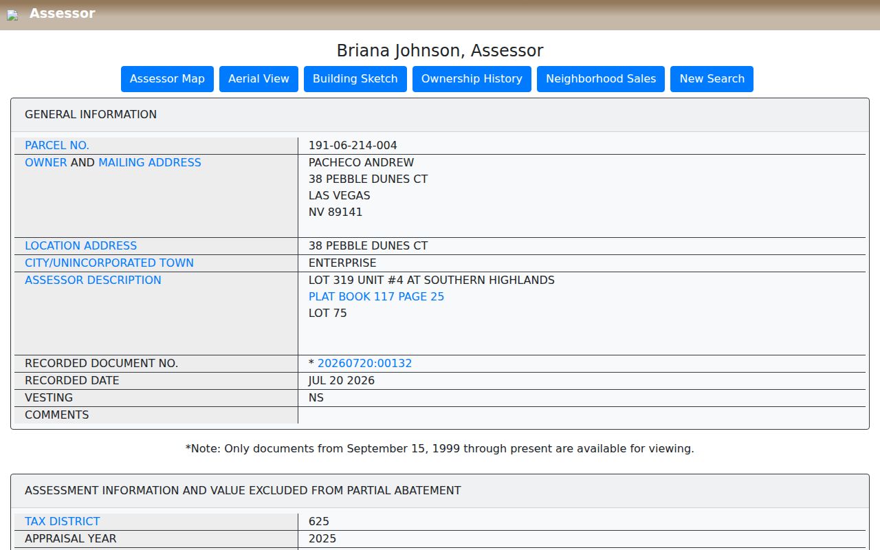The height and width of the screenshot is (550, 880).
Task: Click the recorded date JUL 20 2026
Action: (342, 381)
